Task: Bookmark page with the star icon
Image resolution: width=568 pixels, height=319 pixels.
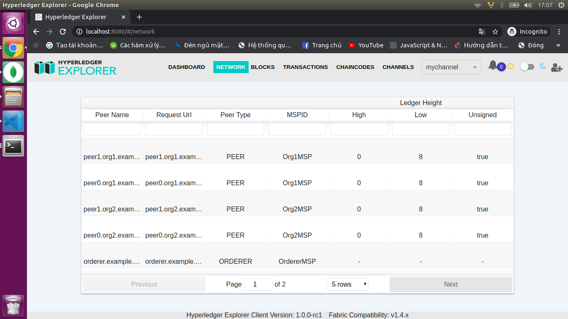Action: [x=495, y=32]
